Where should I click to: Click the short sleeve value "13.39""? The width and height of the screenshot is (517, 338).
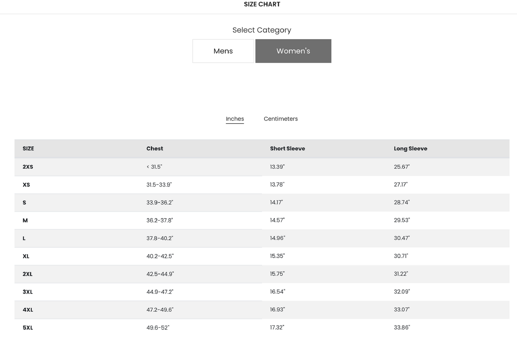coord(277,166)
